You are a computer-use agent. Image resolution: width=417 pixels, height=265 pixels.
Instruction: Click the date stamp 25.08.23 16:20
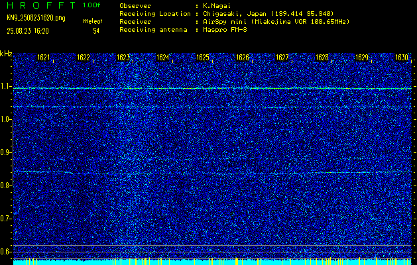28,31
